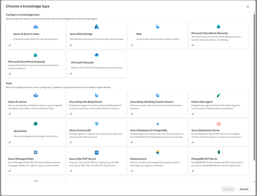
Task: Select Azure Database for PostgreSQL title
Action: 149,130
